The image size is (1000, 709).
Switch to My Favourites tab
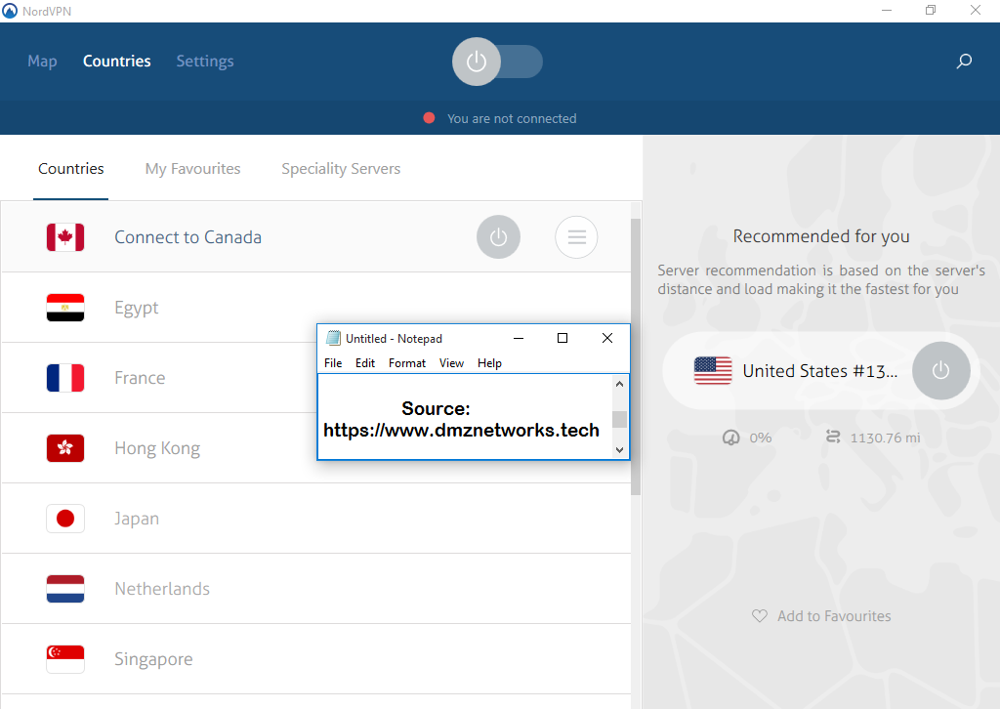(192, 169)
